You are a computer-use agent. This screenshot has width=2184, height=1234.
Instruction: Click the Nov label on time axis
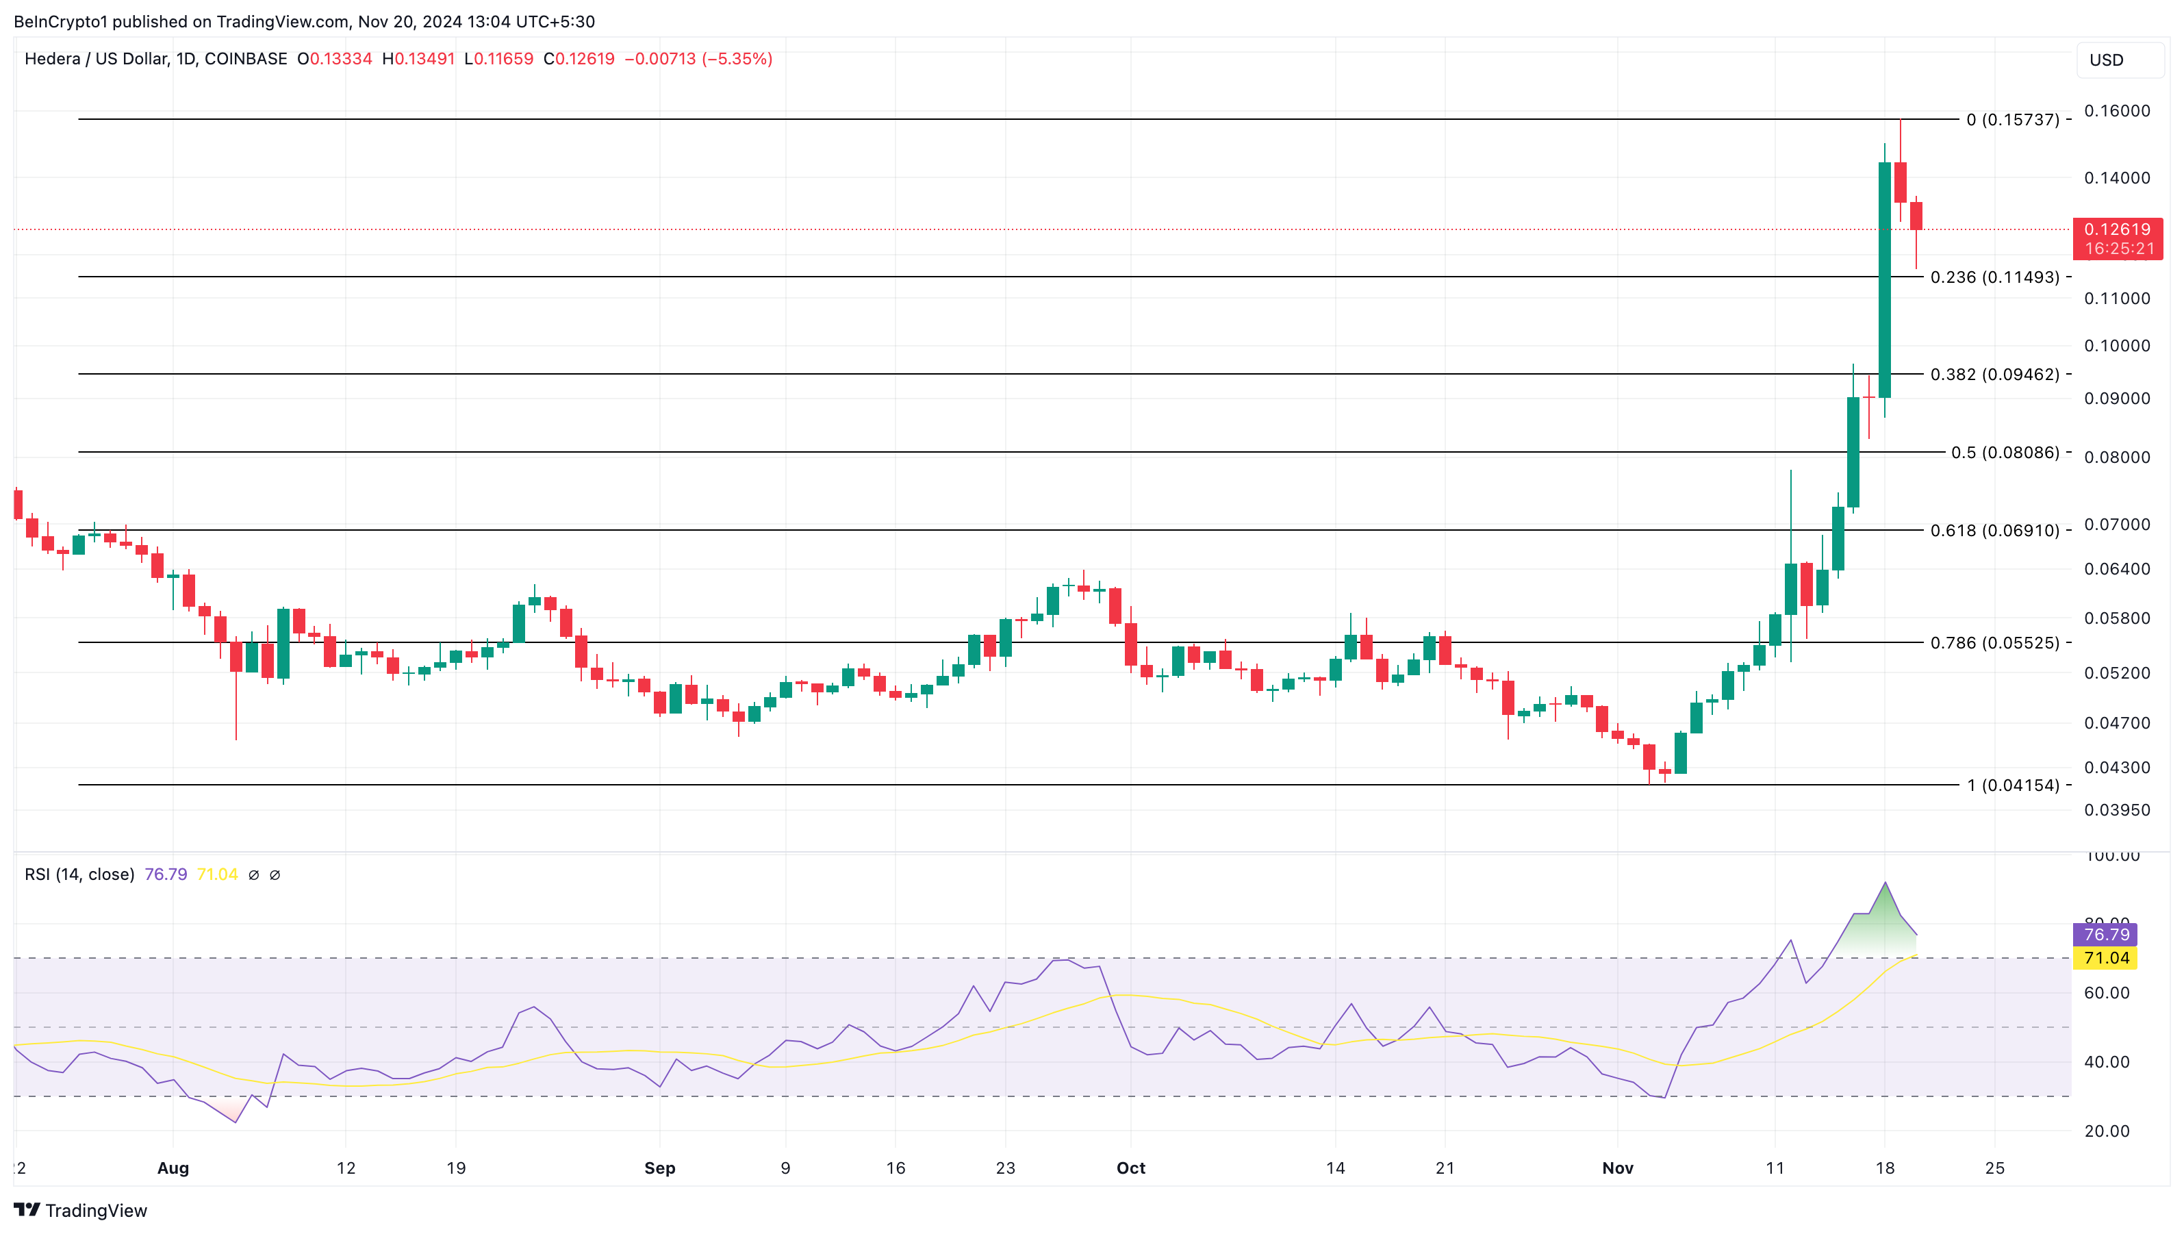click(1617, 1168)
